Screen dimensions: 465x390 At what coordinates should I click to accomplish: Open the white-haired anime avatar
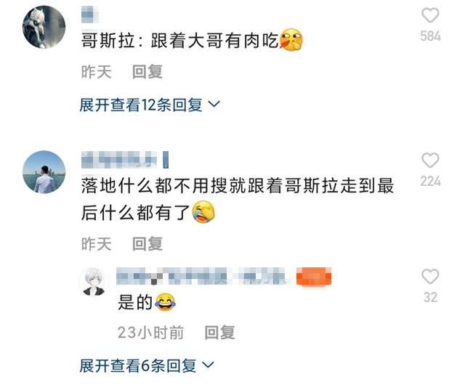pos(94,282)
